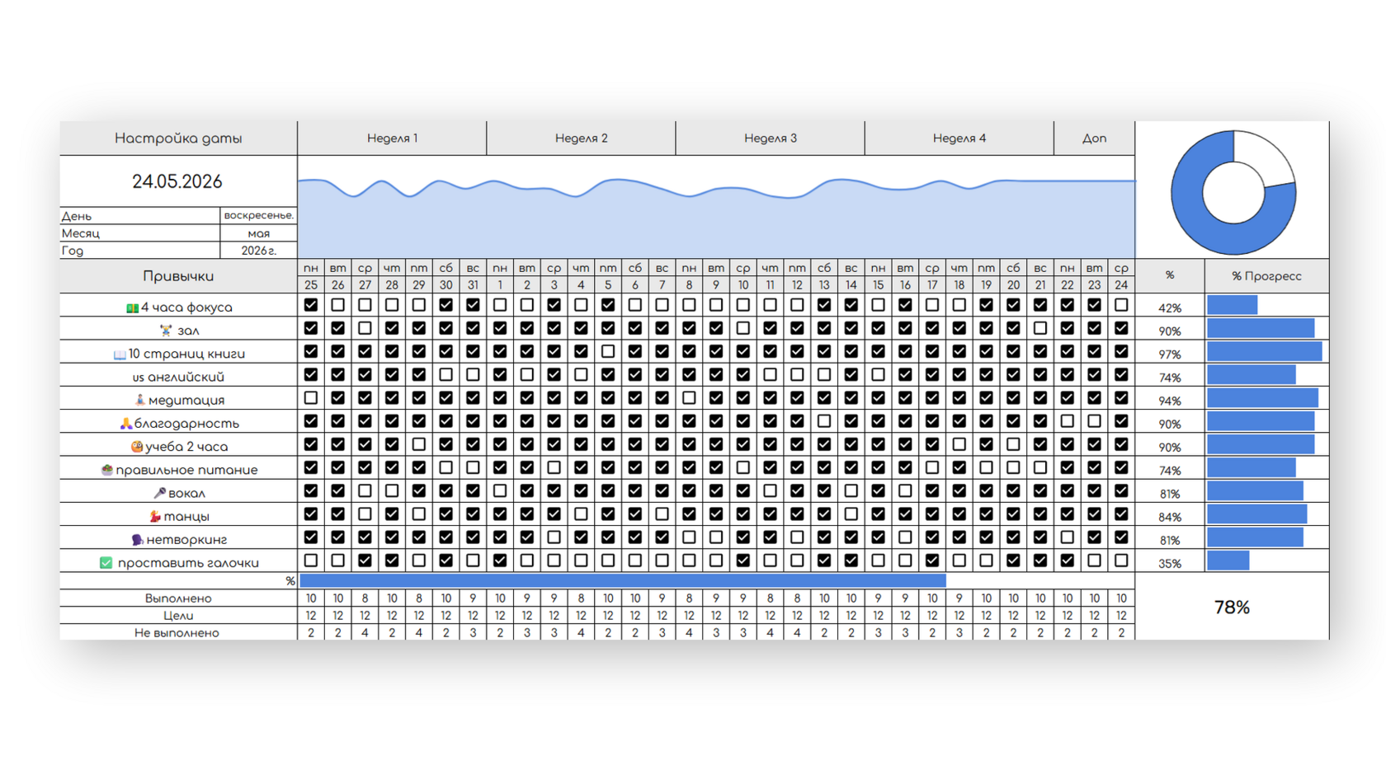Click the 'Выполнено' row label
Viewport: 1386px width, 779px height.
coord(178,598)
